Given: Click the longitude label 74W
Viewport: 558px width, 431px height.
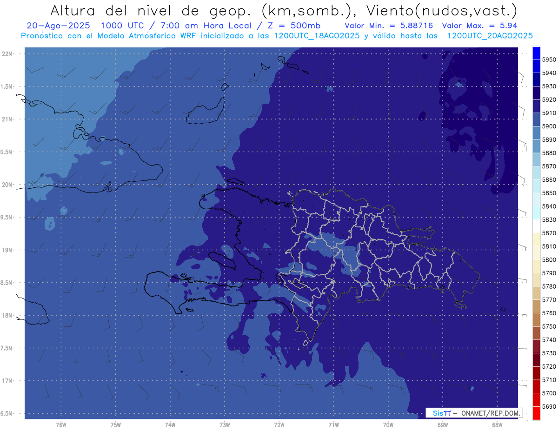Looking at the screenshot, I should click(x=170, y=424).
